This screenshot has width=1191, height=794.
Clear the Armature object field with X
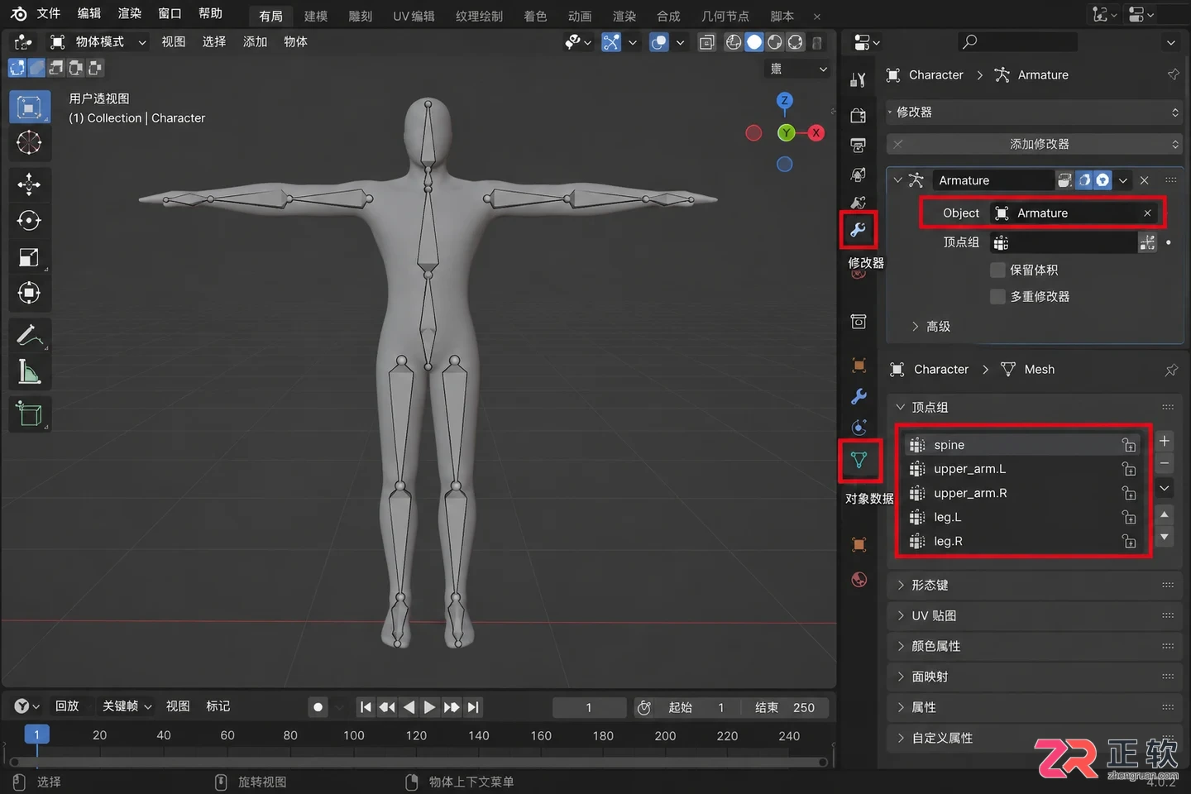1147,213
